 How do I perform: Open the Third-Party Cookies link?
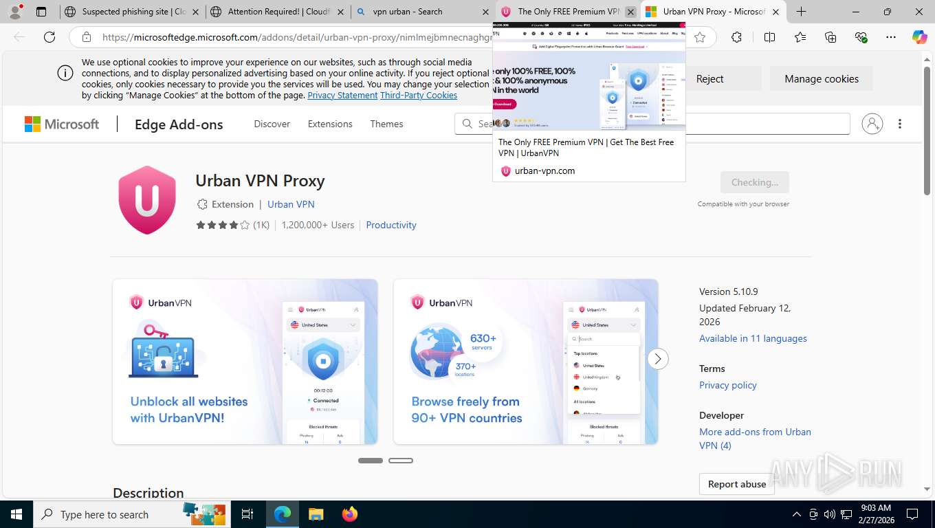click(x=419, y=95)
